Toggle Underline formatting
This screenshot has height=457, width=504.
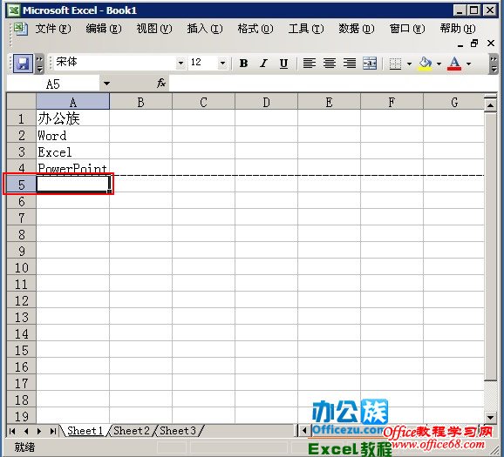[x=283, y=64]
